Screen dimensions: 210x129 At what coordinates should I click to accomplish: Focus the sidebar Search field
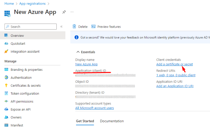pos(31,26)
